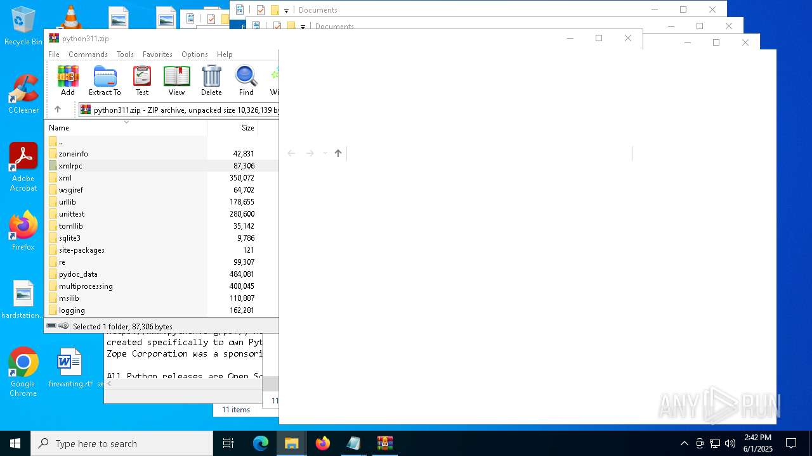Go up one level in WinRAR archive
812x456 pixels.
[58, 110]
